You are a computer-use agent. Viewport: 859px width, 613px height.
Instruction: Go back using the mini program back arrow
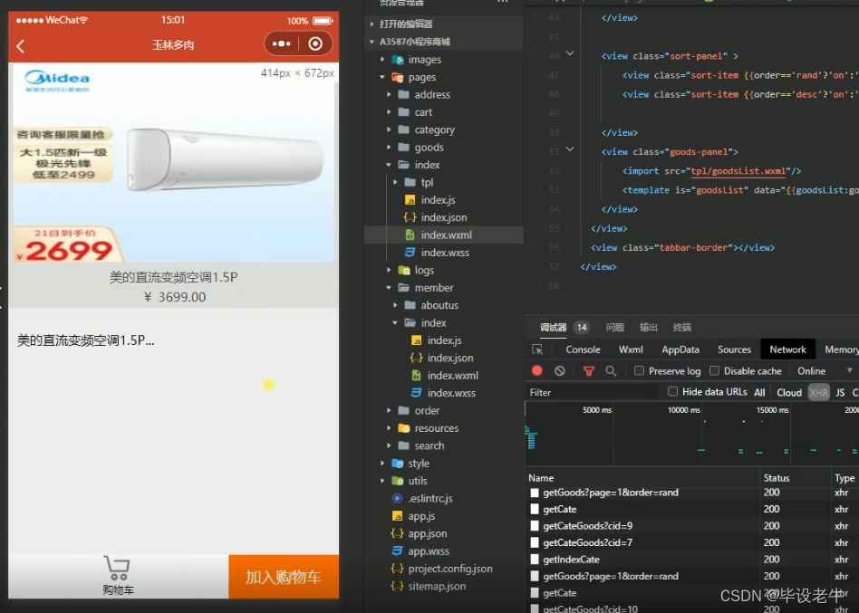tap(20, 46)
